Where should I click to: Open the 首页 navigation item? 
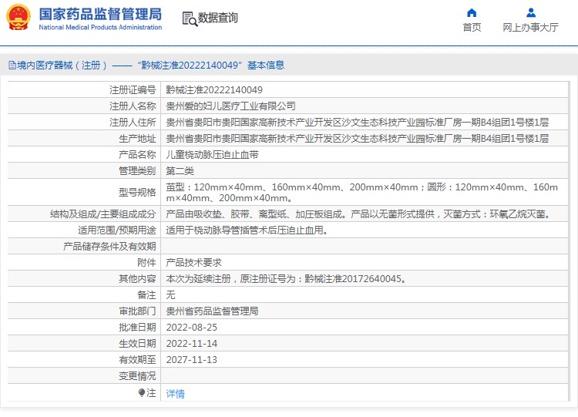click(472, 28)
